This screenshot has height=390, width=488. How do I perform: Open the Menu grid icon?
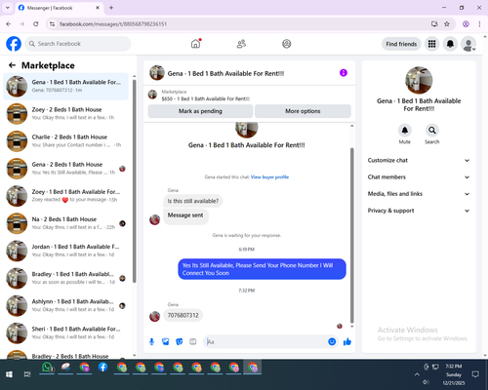(x=431, y=44)
